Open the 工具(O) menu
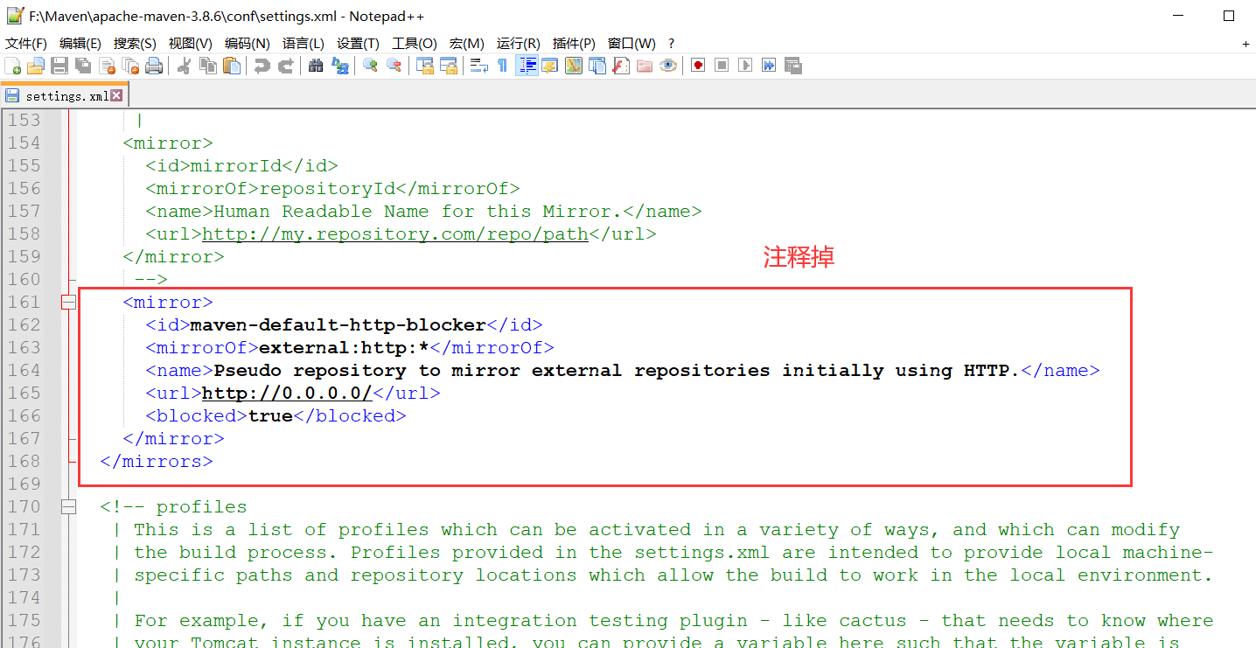The height and width of the screenshot is (648, 1256). pos(415,44)
